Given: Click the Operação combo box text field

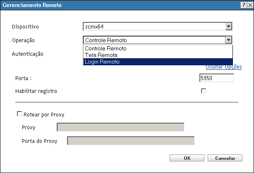Looking at the screenshot, I should [x=154, y=40].
